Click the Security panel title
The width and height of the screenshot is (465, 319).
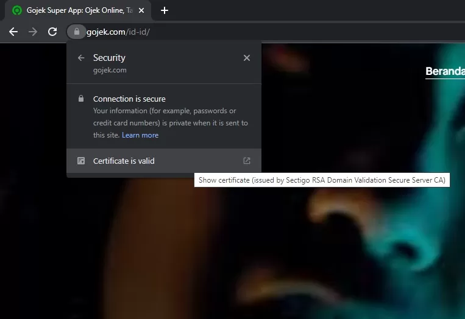click(x=109, y=58)
